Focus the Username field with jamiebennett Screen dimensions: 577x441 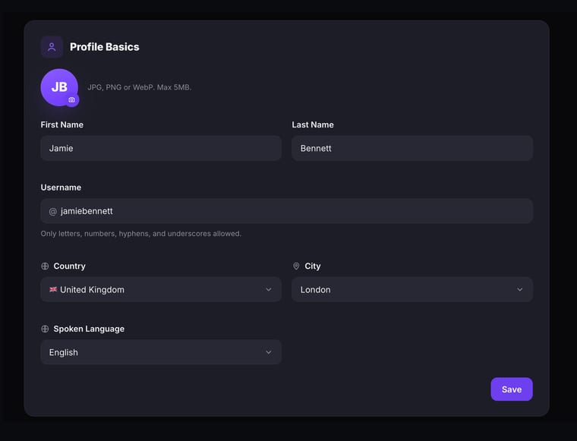287,211
